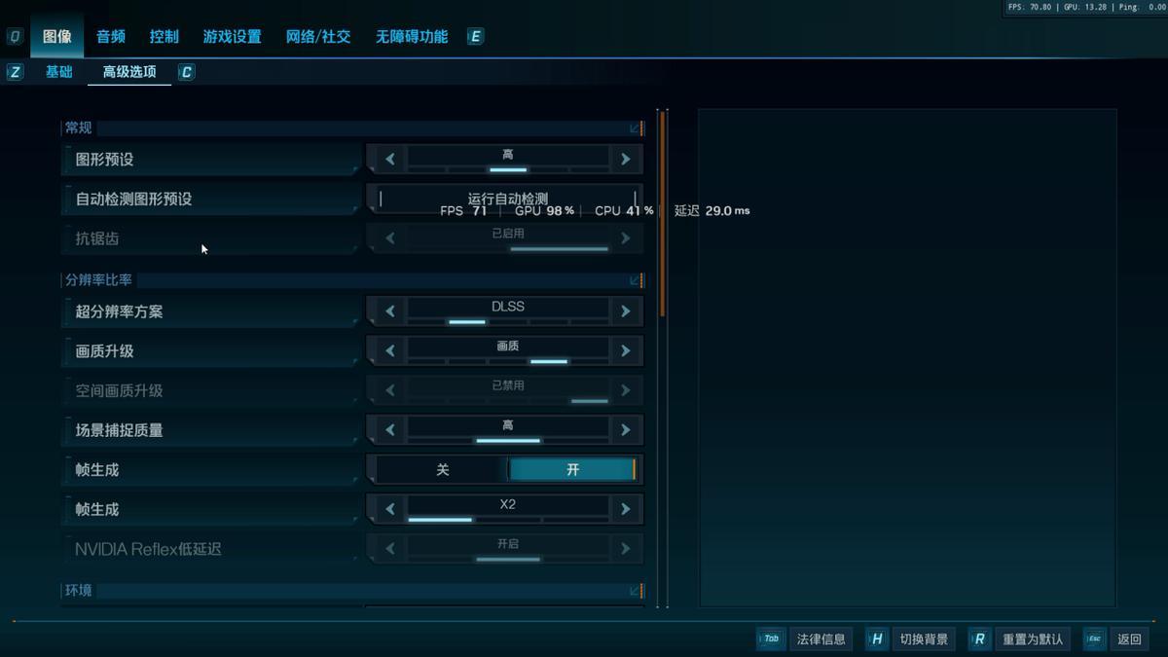Click the 延迟 29.0 ms readout
This screenshot has width=1168, height=657.
712,210
